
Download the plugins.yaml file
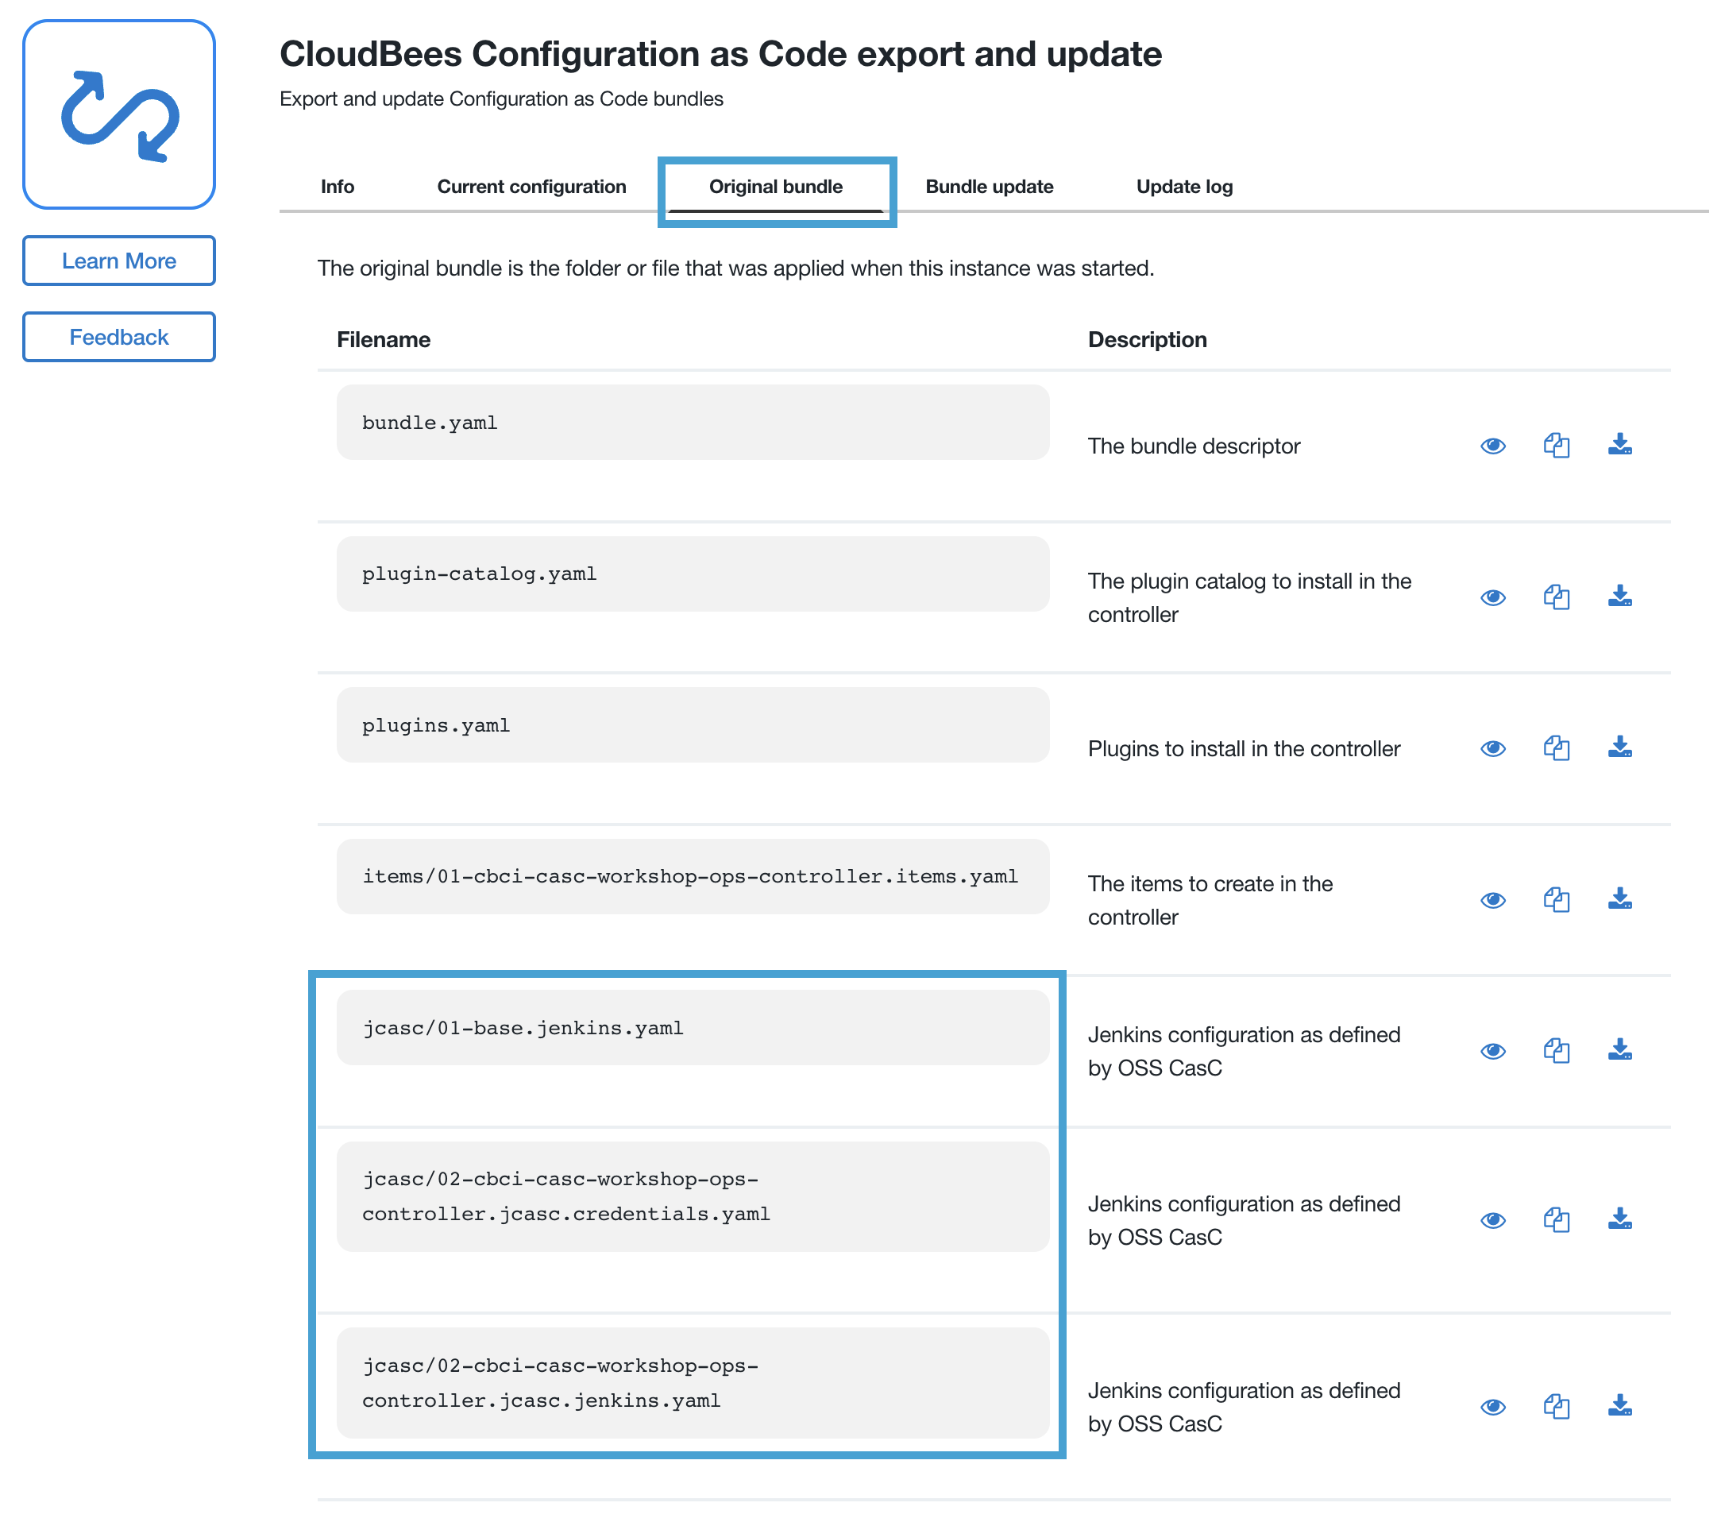(1619, 747)
